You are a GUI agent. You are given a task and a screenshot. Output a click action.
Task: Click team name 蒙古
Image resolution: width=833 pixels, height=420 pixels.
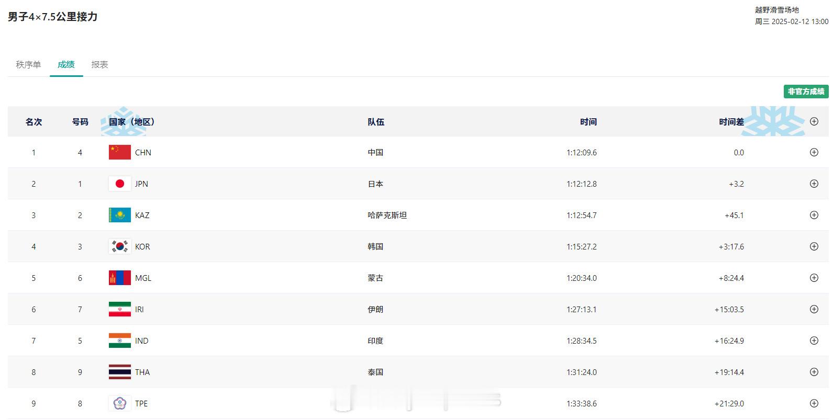coord(375,278)
